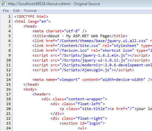The height and width of the screenshot is (131, 152).
Task: Click the DOCTYPE html declaration text
Action: (31, 16)
